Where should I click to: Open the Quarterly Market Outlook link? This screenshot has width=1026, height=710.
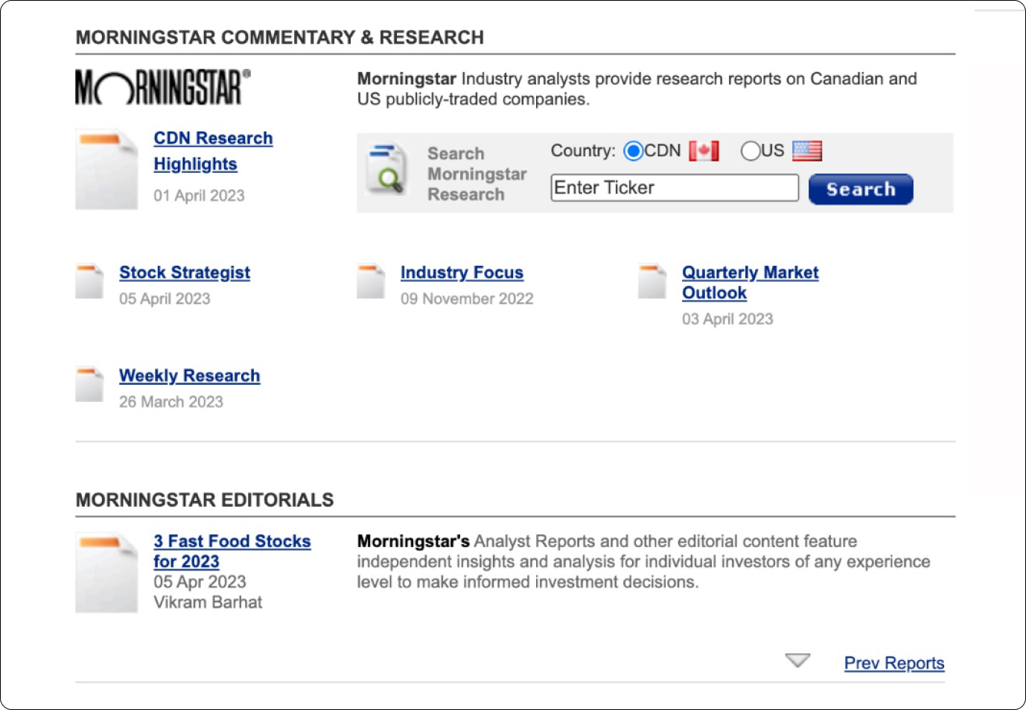click(x=750, y=283)
